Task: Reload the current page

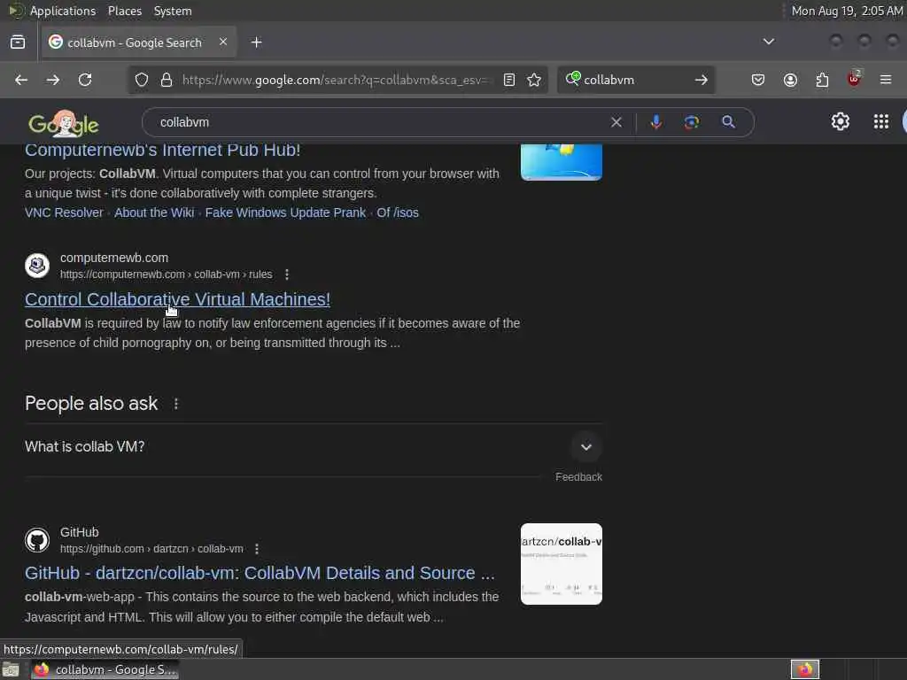Action: 85,80
